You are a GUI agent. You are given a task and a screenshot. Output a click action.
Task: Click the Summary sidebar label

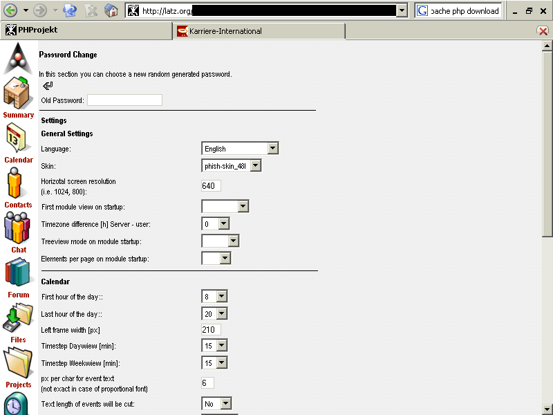(19, 115)
